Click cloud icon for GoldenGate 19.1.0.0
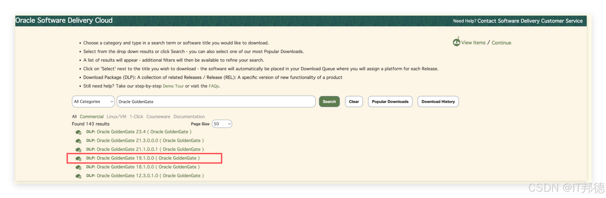Screen dimensions: 606x198 click(x=79, y=158)
